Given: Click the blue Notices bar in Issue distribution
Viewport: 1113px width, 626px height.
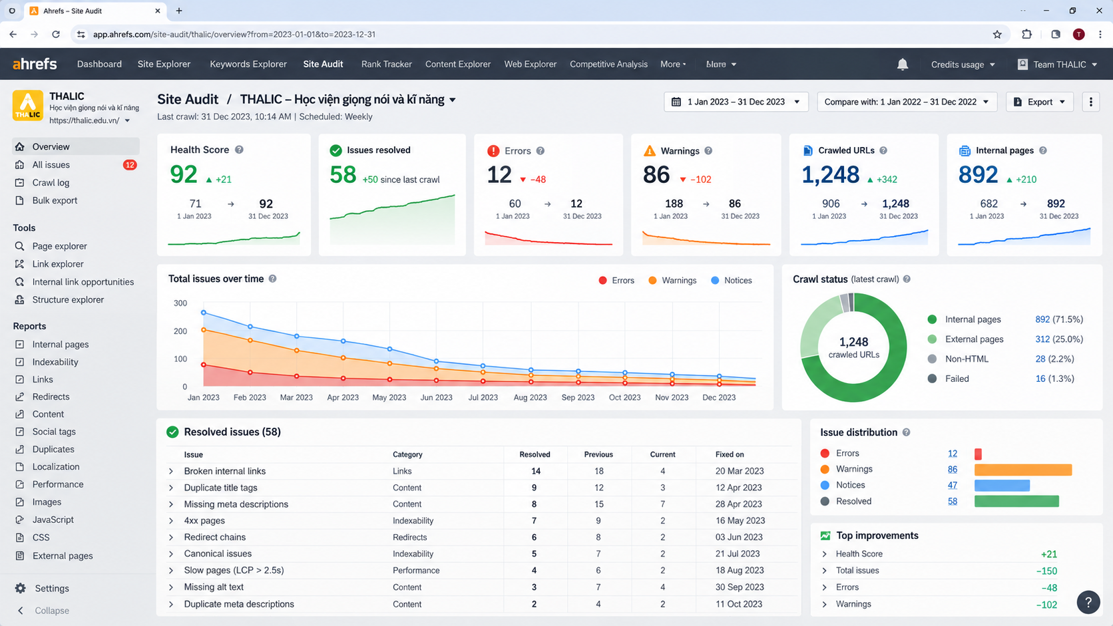Looking at the screenshot, I should [1002, 486].
